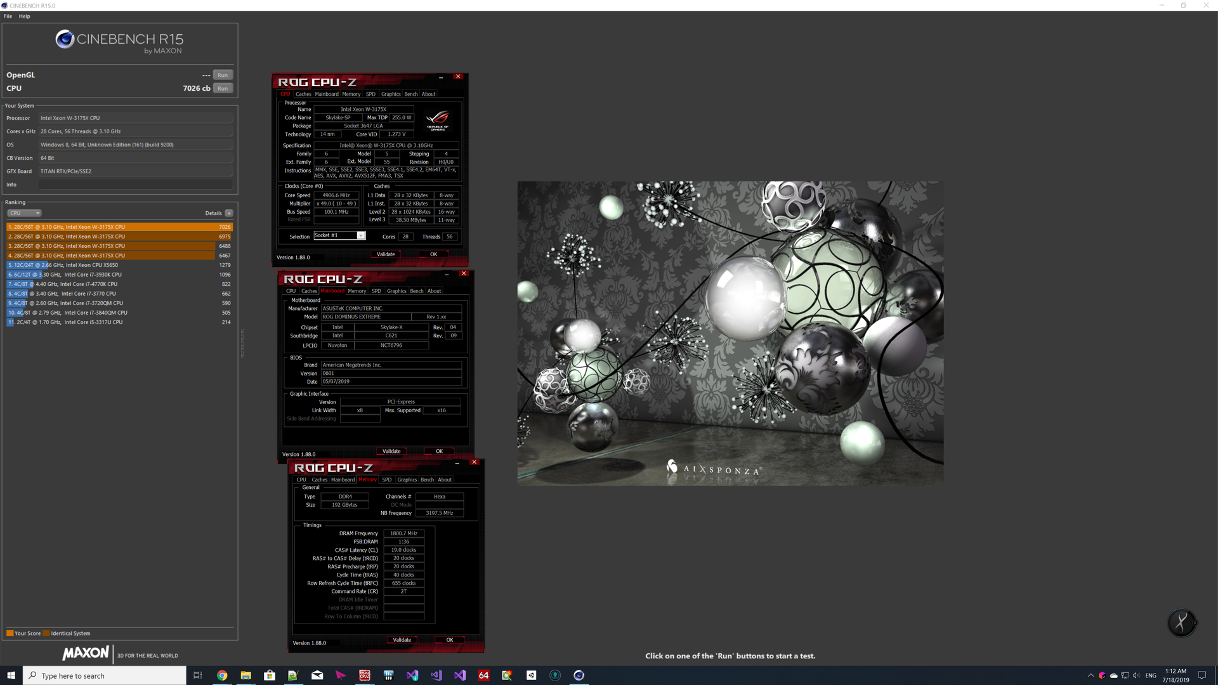Select the Core i7-4770K ranking row
The image size is (1218, 685).
pyautogui.click(x=120, y=284)
